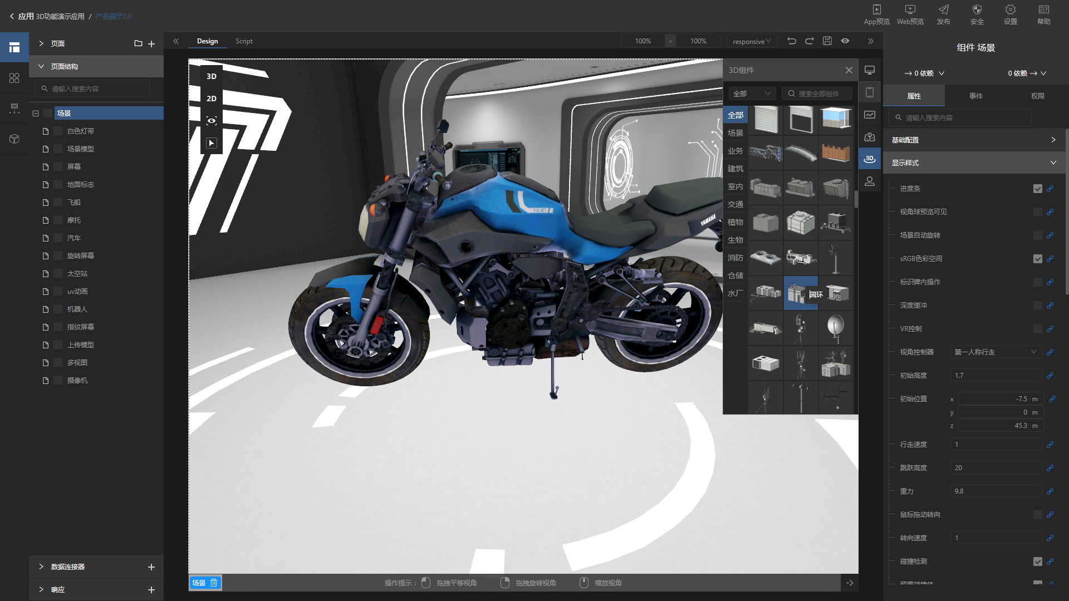Image resolution: width=1069 pixels, height=601 pixels.
Task: Add new page with plus icon
Action: [x=151, y=43]
